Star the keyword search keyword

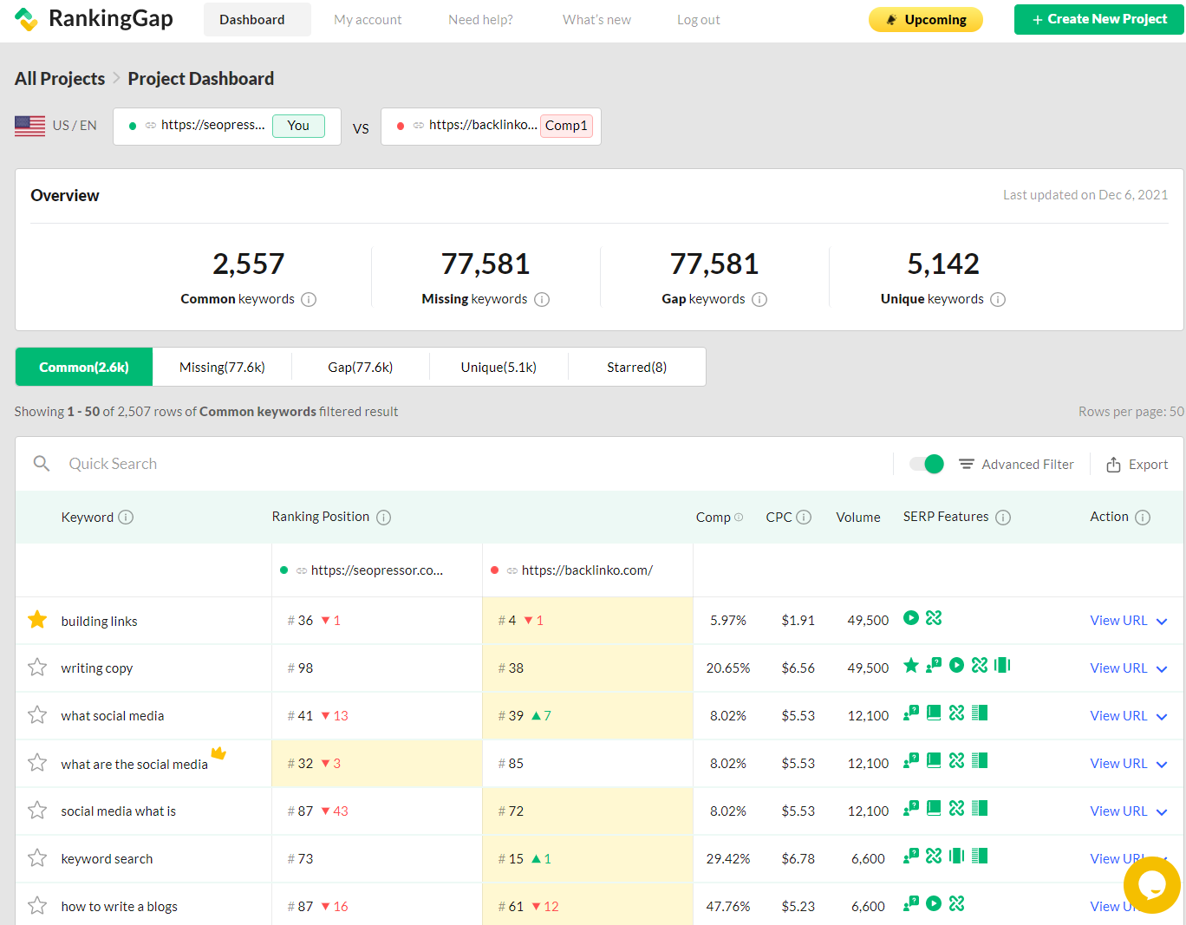(x=37, y=858)
